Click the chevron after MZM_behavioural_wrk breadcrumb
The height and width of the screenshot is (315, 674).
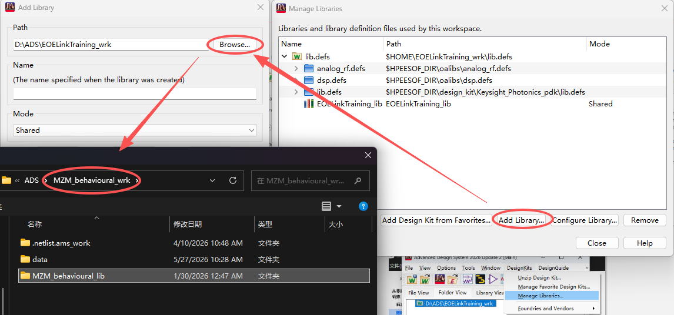pos(137,180)
